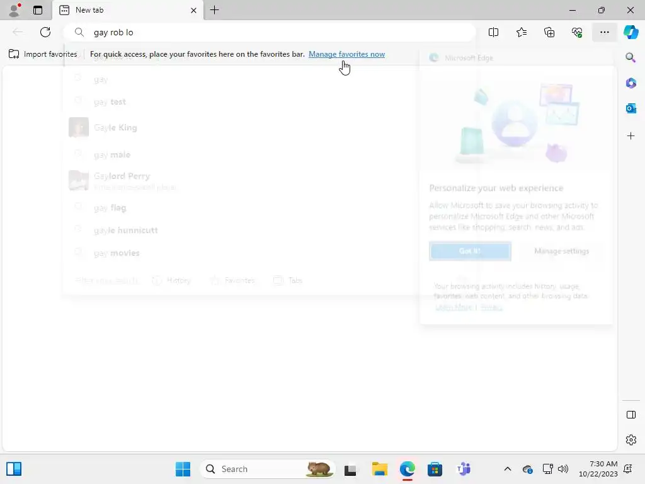Open sidebar Search icon
Image resolution: width=645 pixels, height=484 pixels.
[x=631, y=57]
